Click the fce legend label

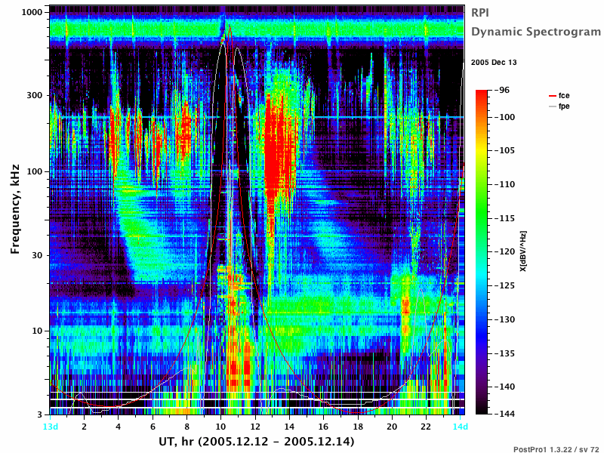(564, 96)
